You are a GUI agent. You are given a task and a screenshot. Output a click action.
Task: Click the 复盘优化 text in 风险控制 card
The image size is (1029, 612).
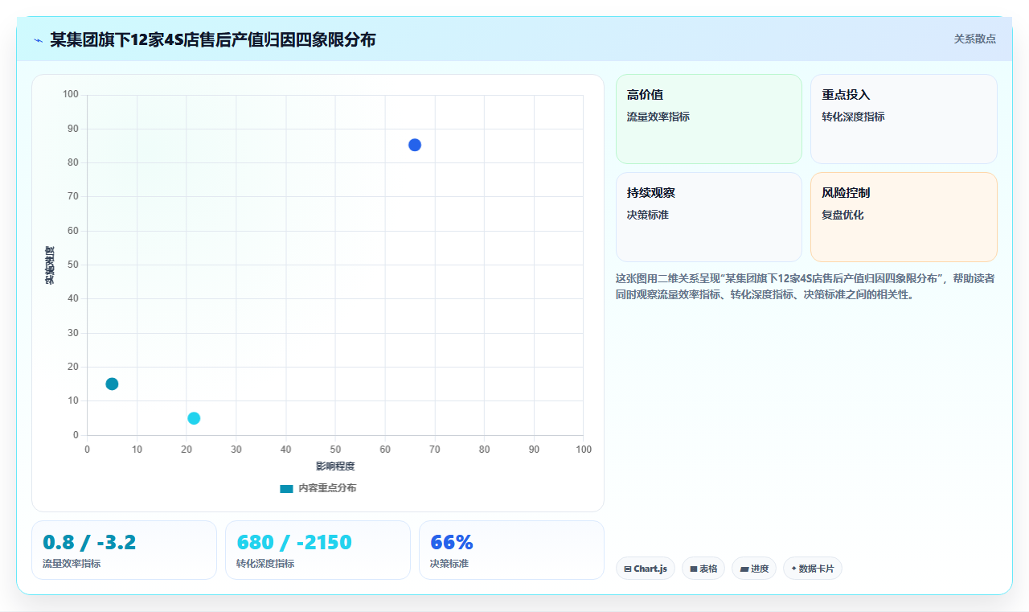pyautogui.click(x=842, y=215)
